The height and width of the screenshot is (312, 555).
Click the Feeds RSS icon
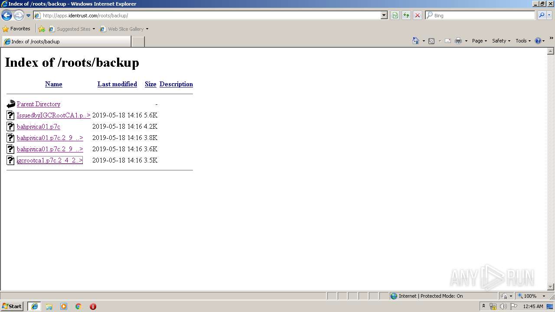(431, 41)
